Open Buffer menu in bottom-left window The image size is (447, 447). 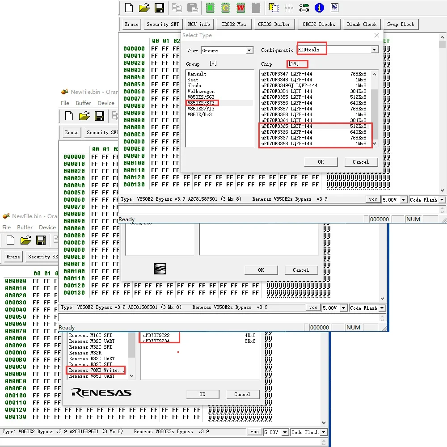[x=25, y=227]
